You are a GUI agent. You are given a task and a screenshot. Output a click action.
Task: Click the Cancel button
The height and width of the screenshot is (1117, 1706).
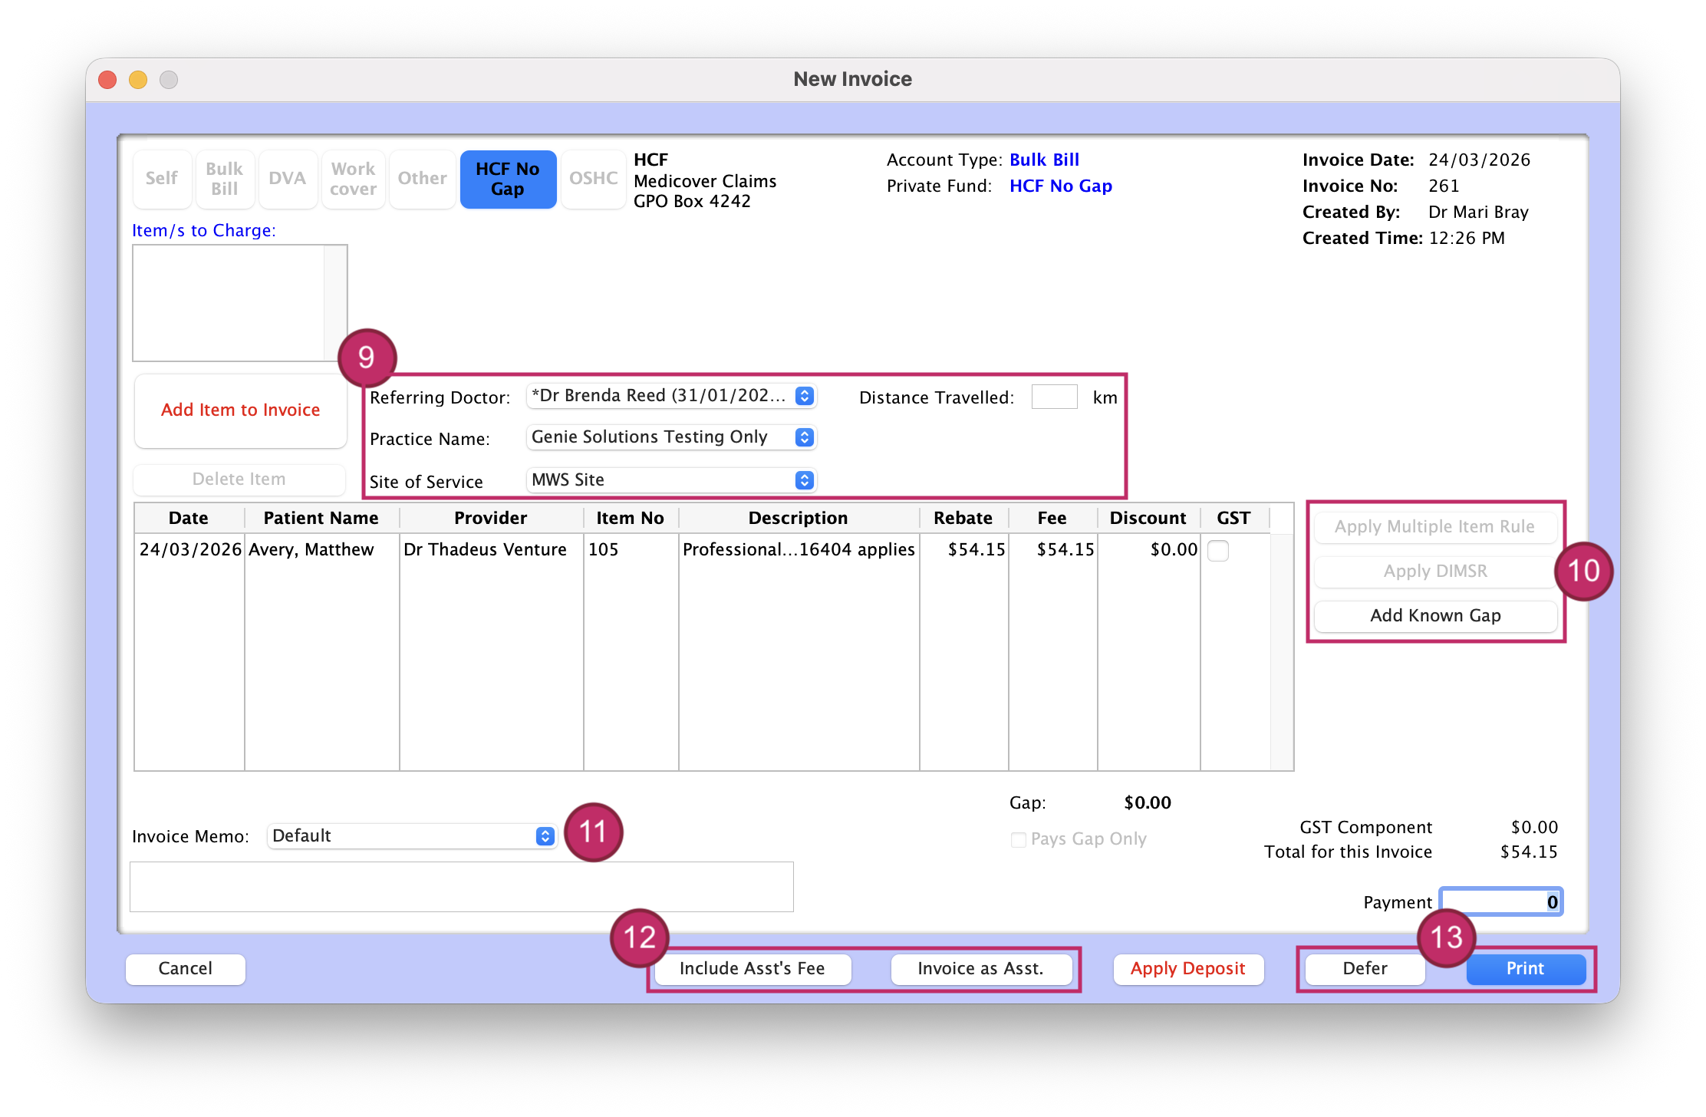click(186, 969)
